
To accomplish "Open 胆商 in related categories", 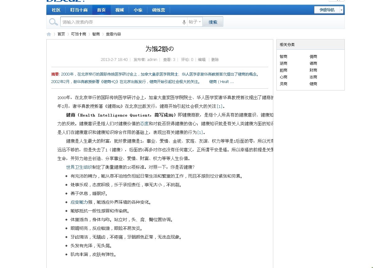I will click(x=284, y=70).
